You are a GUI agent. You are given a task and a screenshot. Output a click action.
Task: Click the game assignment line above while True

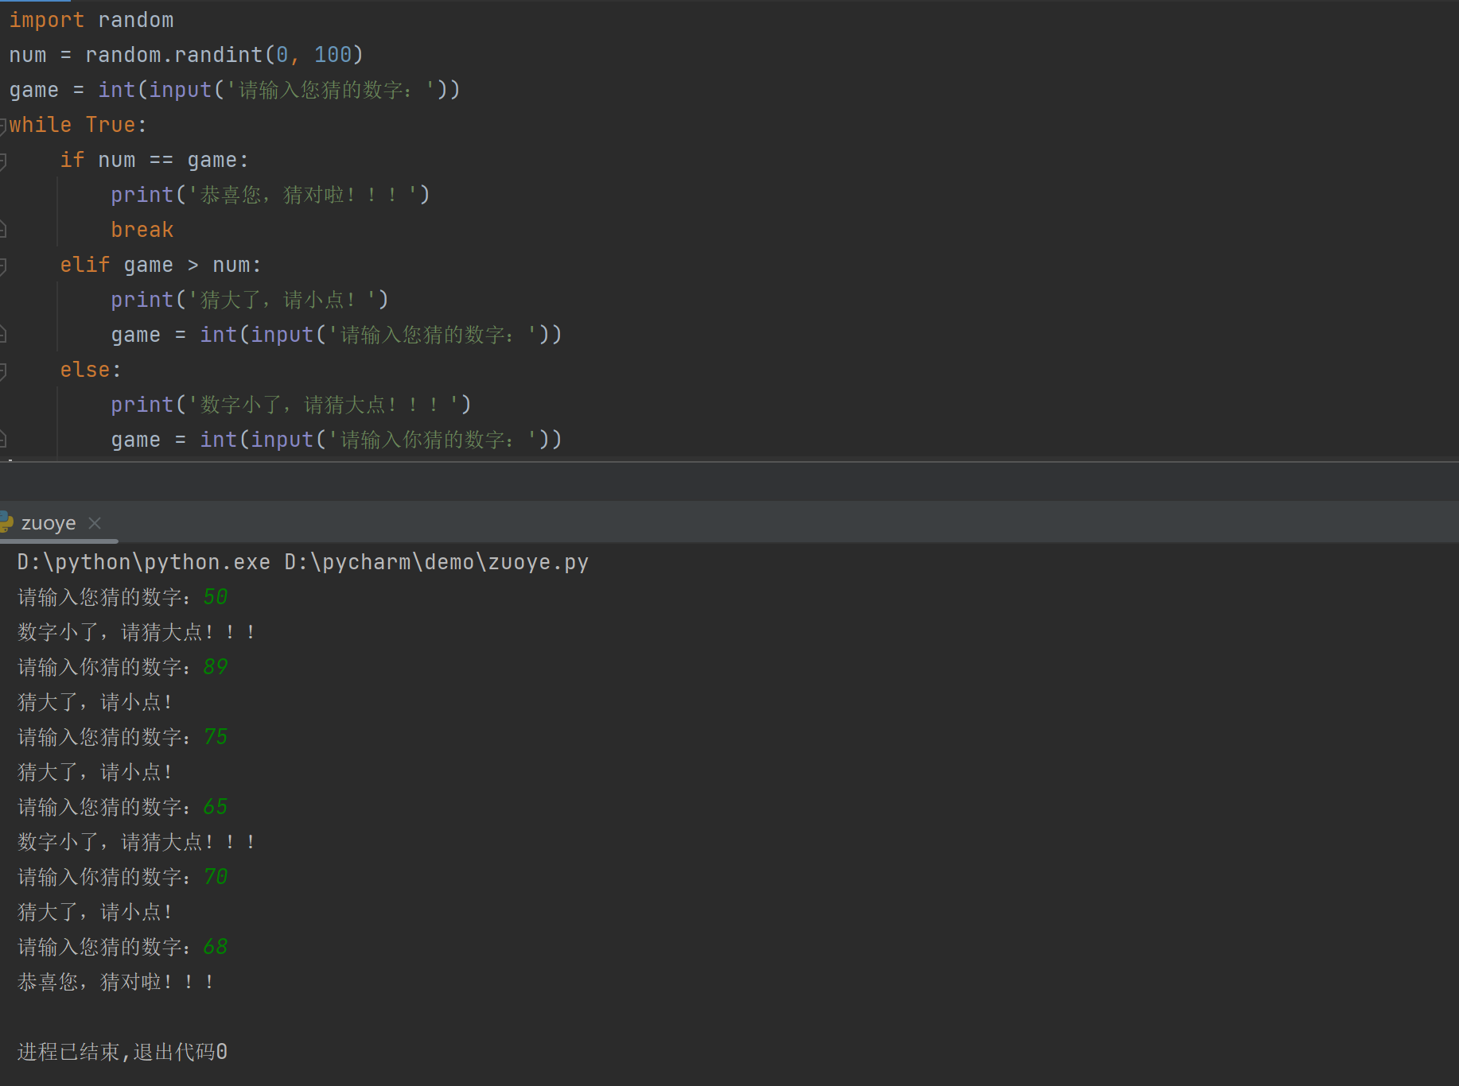(x=235, y=90)
